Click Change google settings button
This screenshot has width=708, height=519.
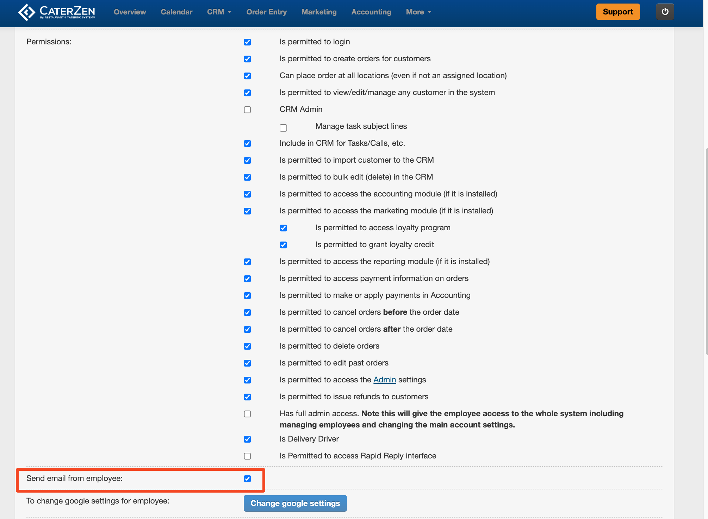click(295, 503)
